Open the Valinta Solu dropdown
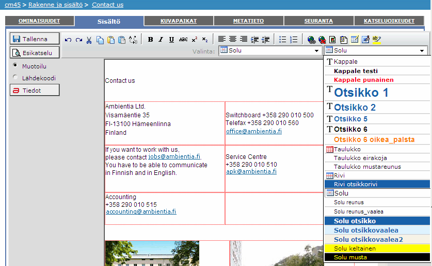 tap(270, 50)
